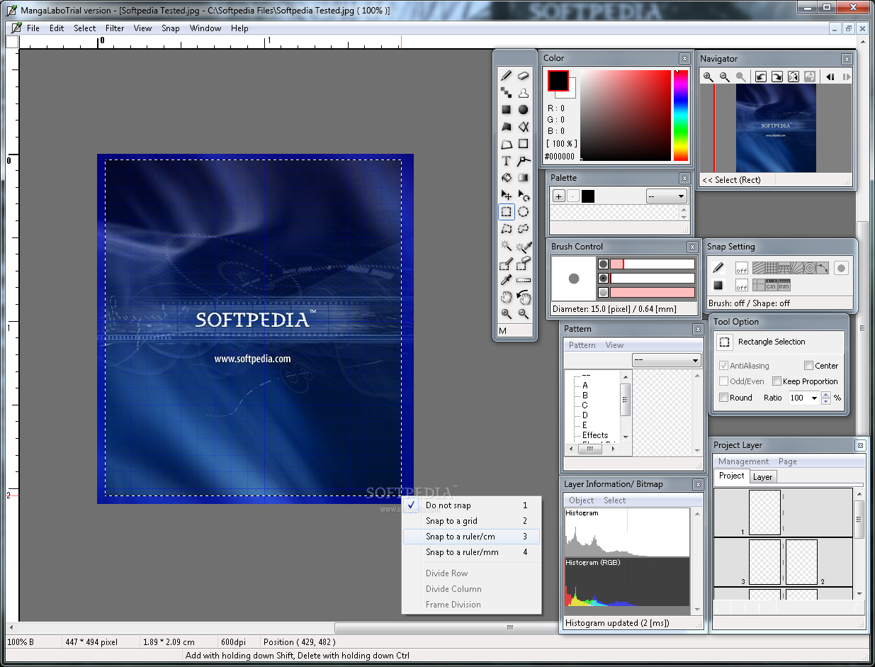This screenshot has width=875, height=667.
Task: Close the Pattern panel
Action: click(698, 330)
